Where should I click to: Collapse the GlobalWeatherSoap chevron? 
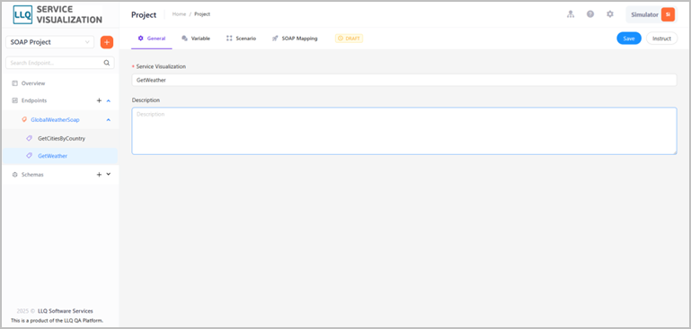click(109, 119)
